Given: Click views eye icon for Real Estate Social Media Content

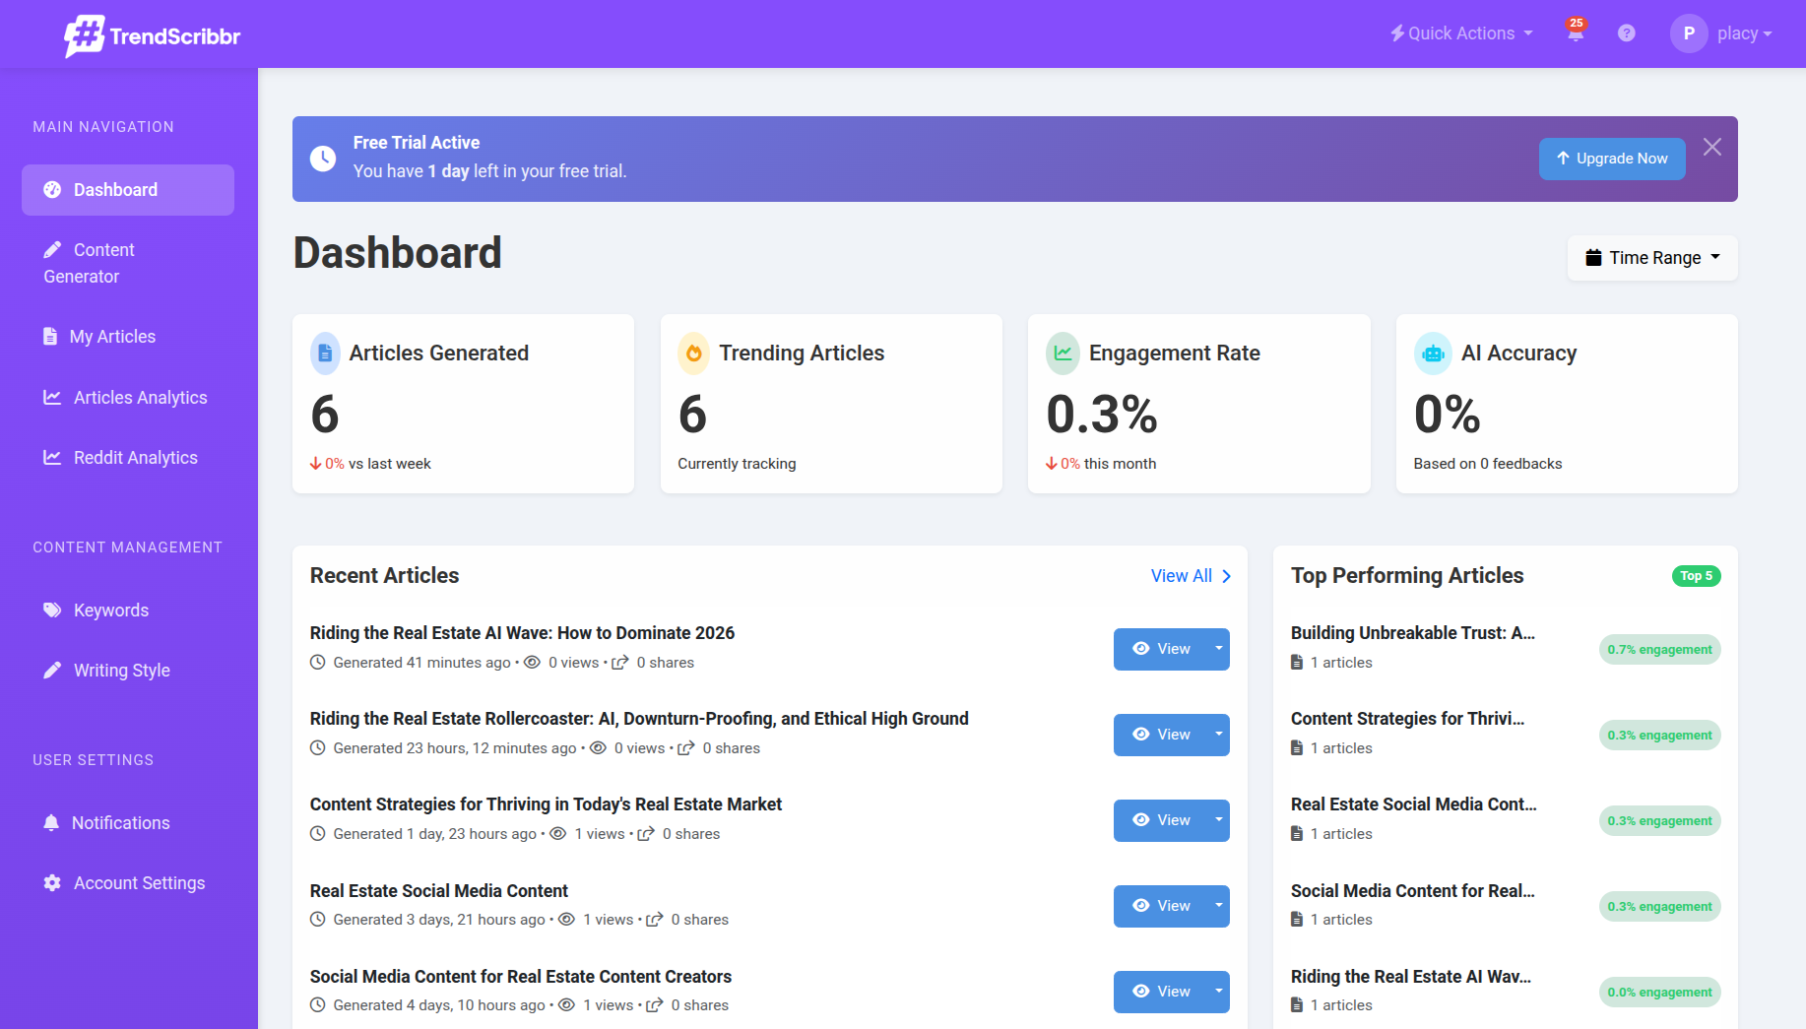Looking at the screenshot, I should (x=566, y=920).
